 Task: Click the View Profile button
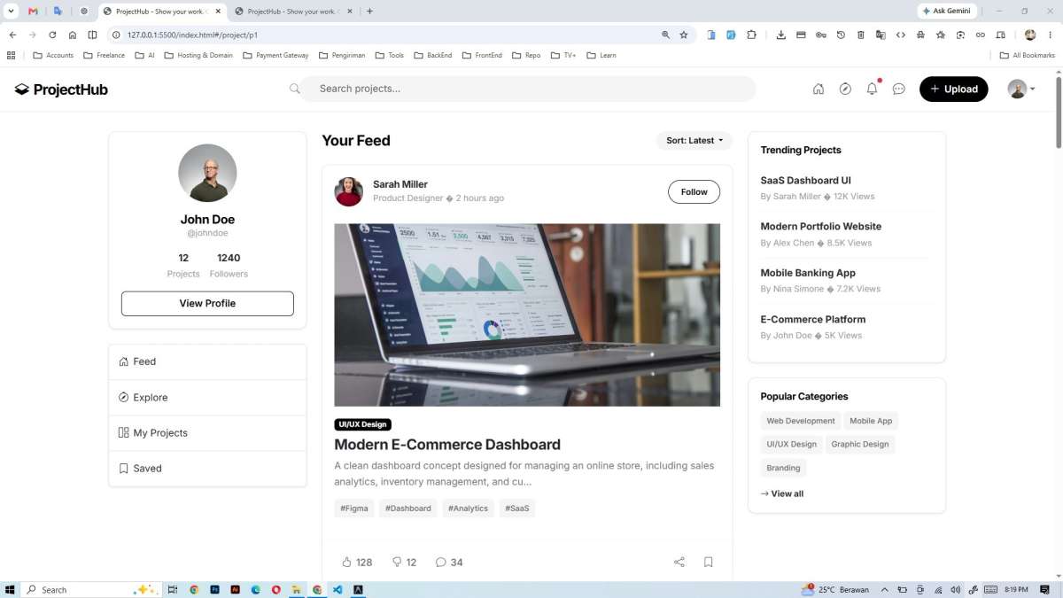pyautogui.click(x=207, y=303)
